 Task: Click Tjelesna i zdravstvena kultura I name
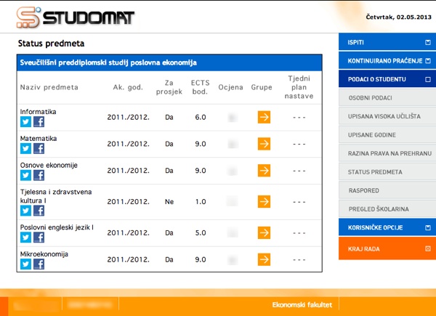(56, 196)
